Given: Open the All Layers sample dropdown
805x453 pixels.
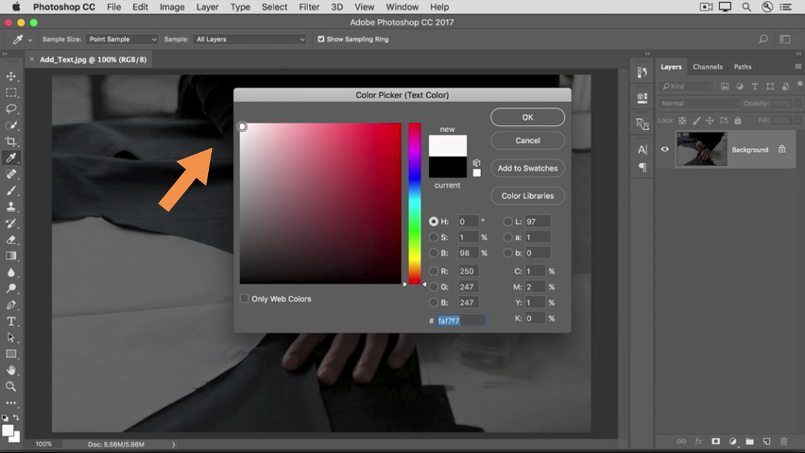Looking at the screenshot, I should click(x=250, y=39).
